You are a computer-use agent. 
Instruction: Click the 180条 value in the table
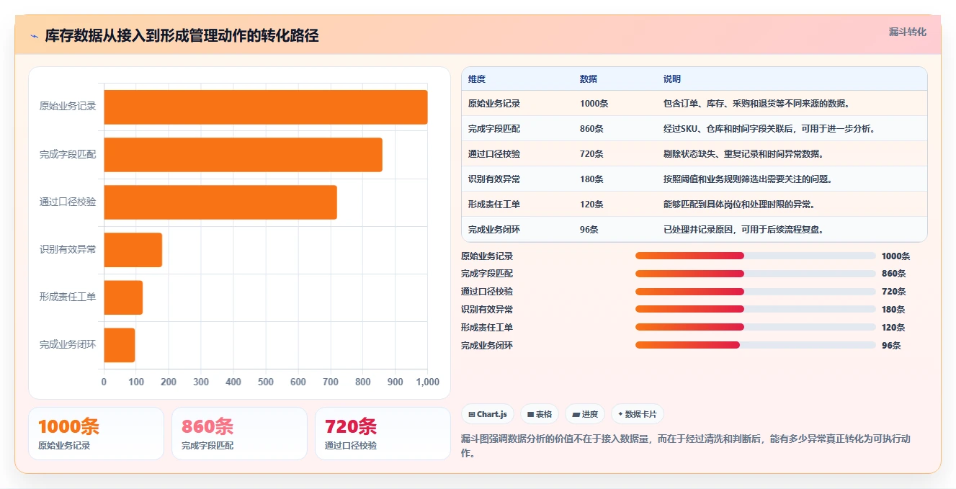(592, 179)
